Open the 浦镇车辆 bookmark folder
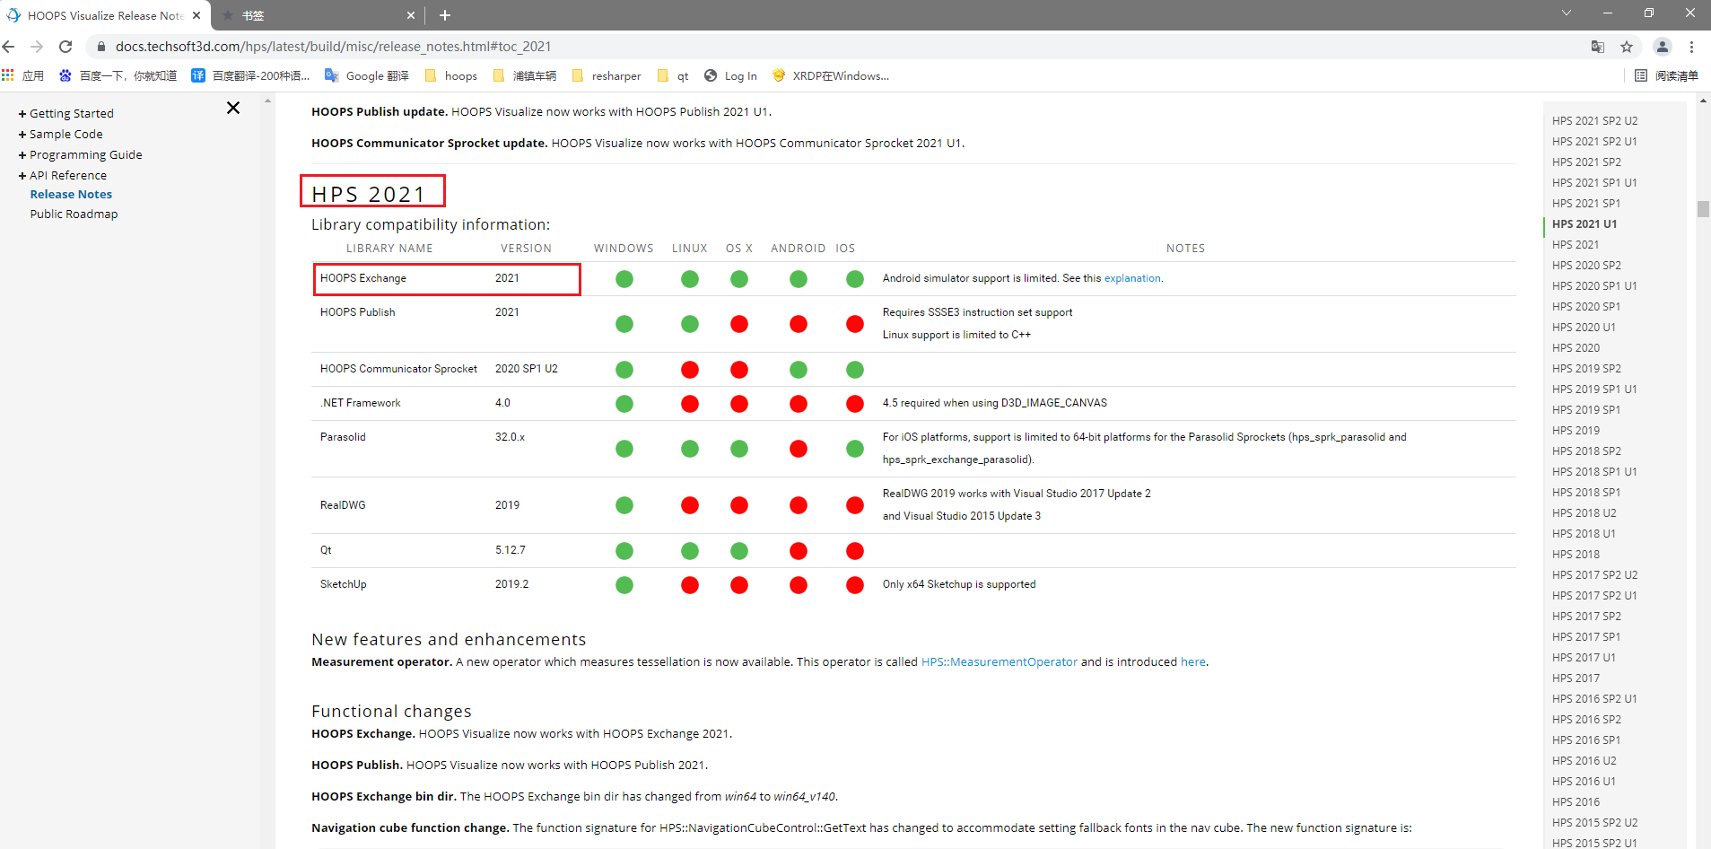 [525, 75]
